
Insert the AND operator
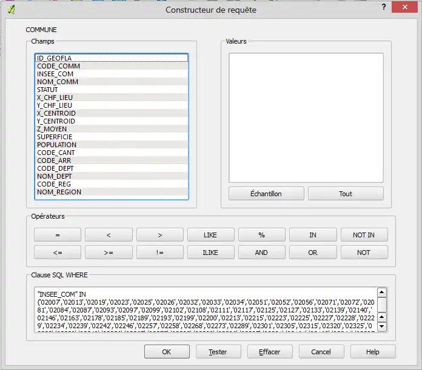click(261, 253)
